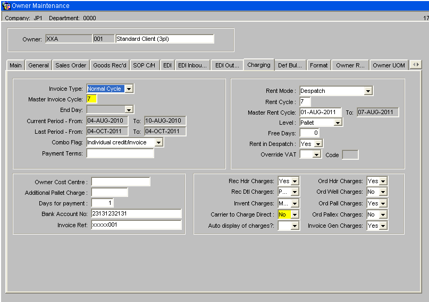This screenshot has height=302, width=429.
Task: Select the Charging tab
Action: [x=259, y=65]
